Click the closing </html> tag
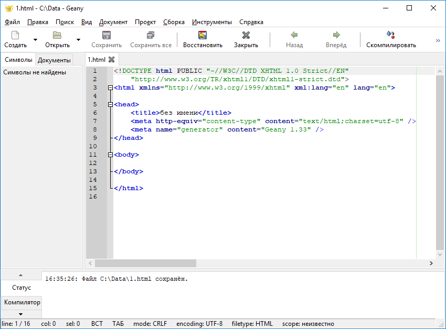 click(x=129, y=189)
